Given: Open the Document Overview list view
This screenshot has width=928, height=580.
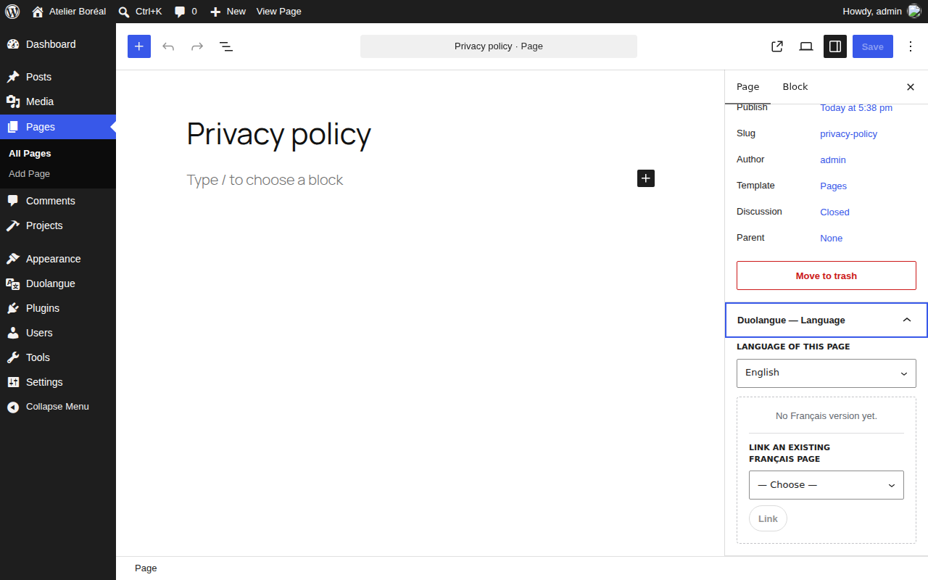Looking at the screenshot, I should click(x=226, y=46).
